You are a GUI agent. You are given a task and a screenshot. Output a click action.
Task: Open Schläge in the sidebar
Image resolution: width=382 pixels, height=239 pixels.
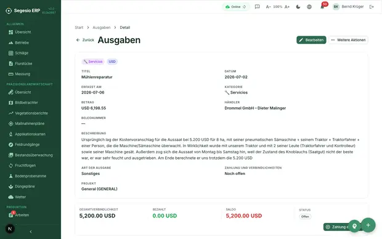coord(22,53)
